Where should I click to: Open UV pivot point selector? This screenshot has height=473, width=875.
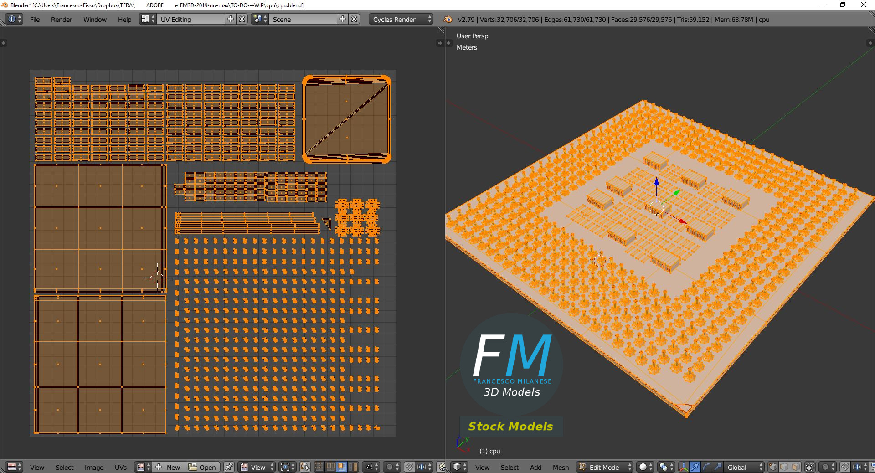(287, 467)
